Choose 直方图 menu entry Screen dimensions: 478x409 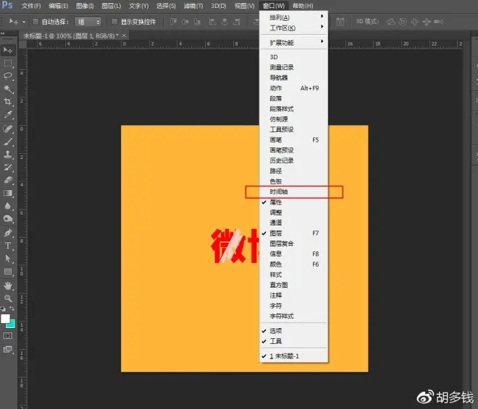coord(294,285)
